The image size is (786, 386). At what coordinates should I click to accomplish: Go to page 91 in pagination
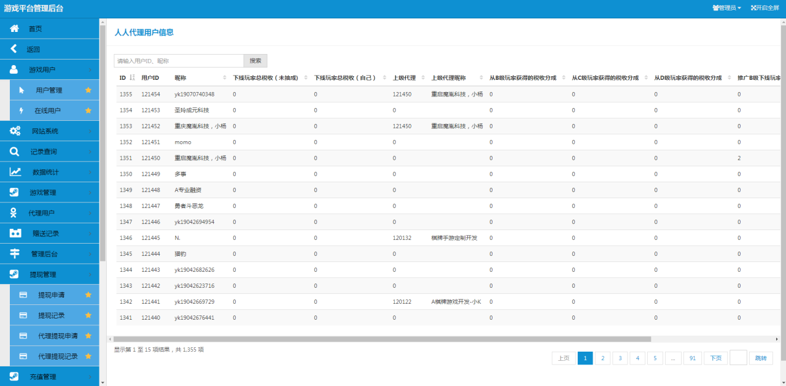(x=692, y=358)
